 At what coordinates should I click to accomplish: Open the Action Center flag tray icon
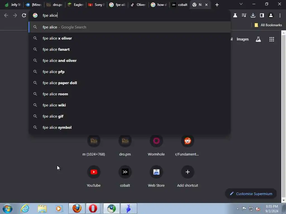(x=244, y=208)
